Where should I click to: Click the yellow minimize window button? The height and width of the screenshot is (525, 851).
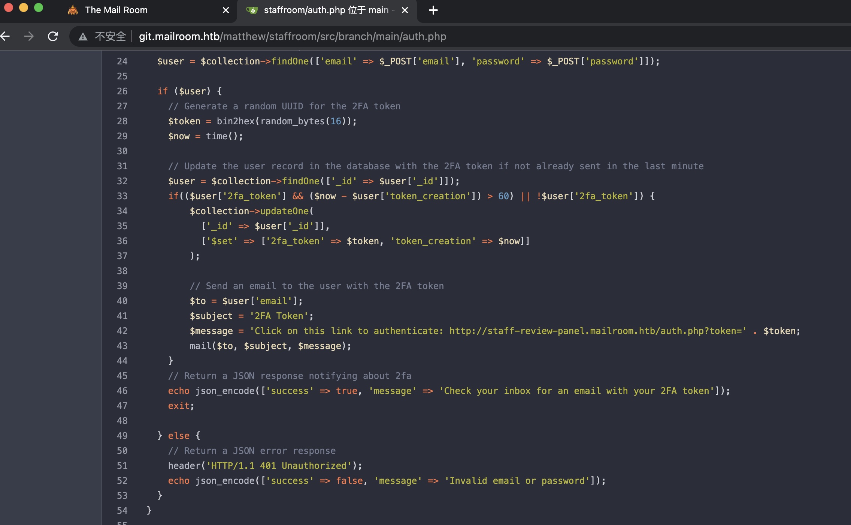[x=24, y=8]
